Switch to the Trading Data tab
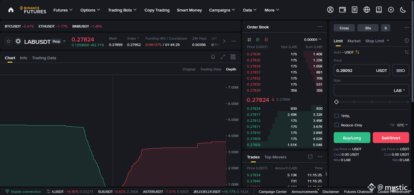The width and height of the screenshot is (414, 195). point(44,58)
